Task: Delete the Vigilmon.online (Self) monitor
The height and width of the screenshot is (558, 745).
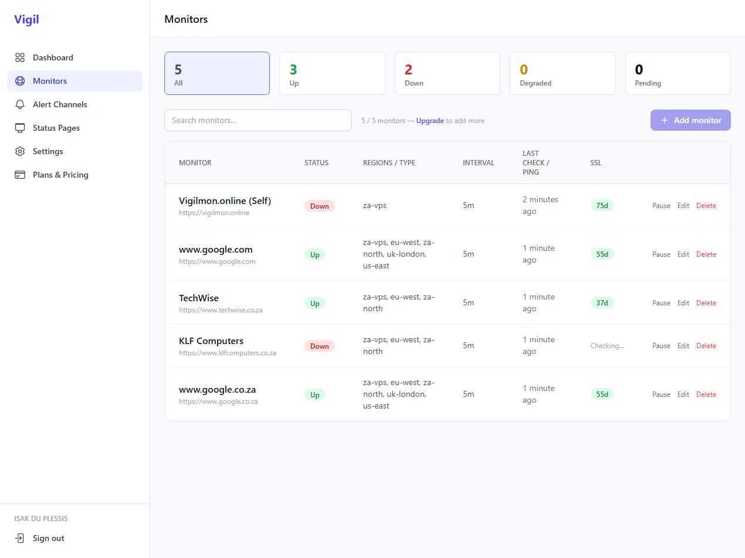Action: click(x=706, y=206)
